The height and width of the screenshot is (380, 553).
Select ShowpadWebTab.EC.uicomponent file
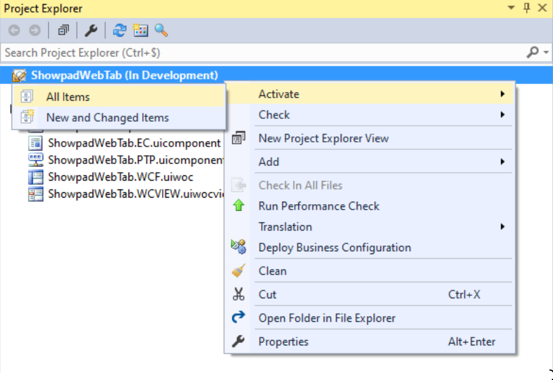click(134, 143)
